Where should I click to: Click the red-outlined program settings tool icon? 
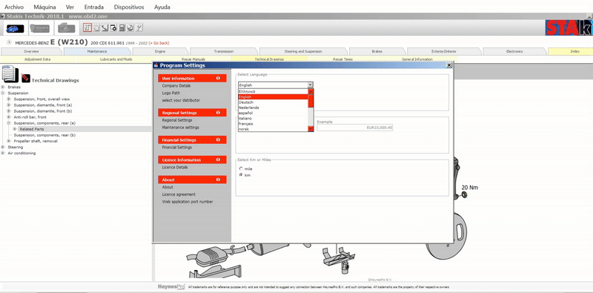click(x=87, y=27)
